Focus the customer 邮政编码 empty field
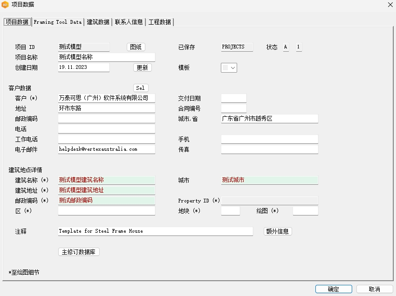396x296 pixels. coord(107,119)
